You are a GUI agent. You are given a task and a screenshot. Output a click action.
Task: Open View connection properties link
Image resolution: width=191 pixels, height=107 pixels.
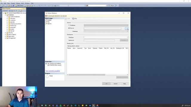click(53, 71)
